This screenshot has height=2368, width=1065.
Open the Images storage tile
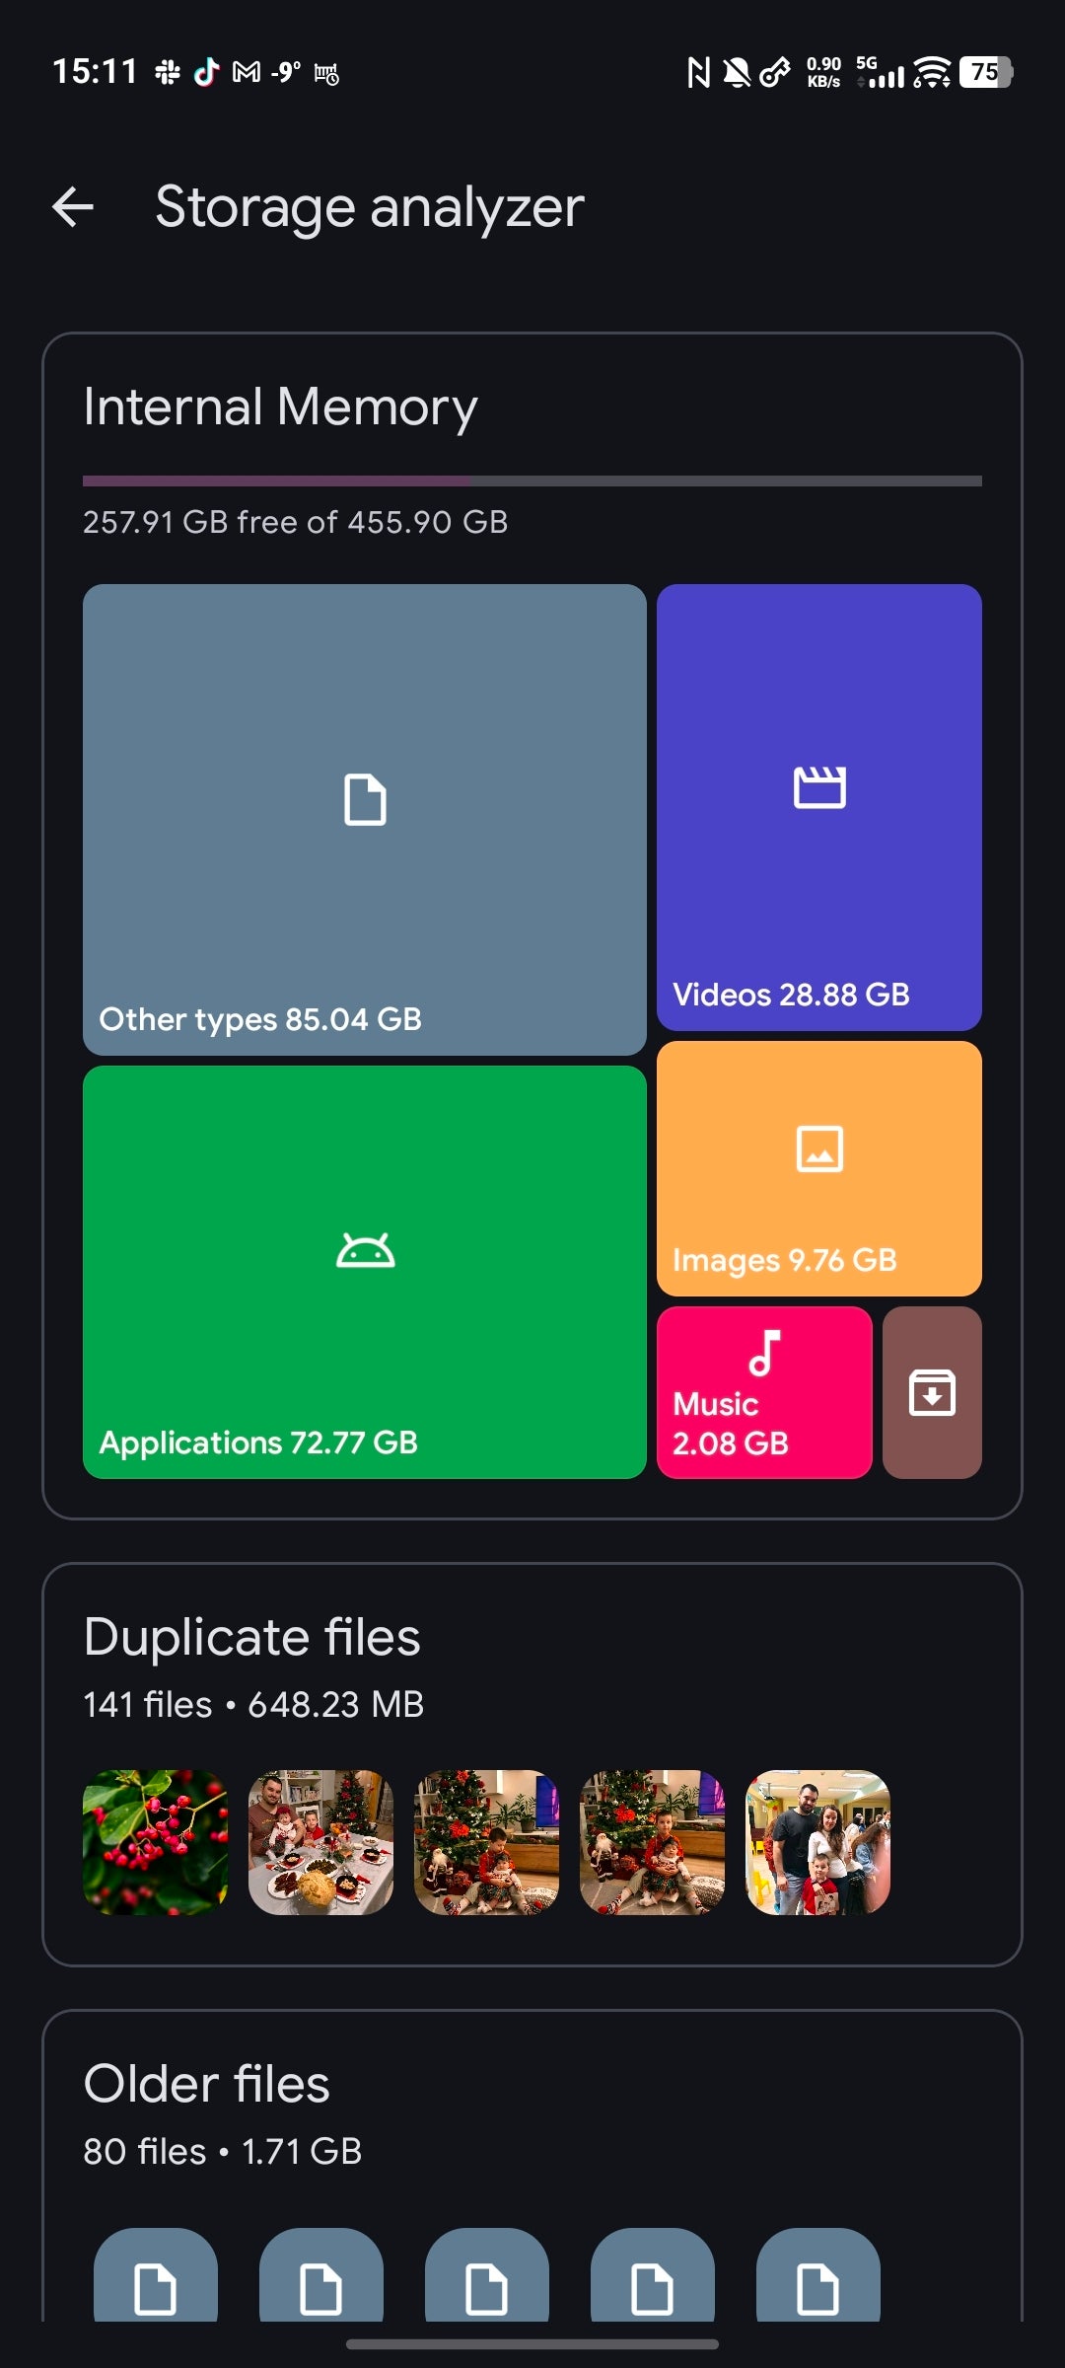(x=818, y=1168)
